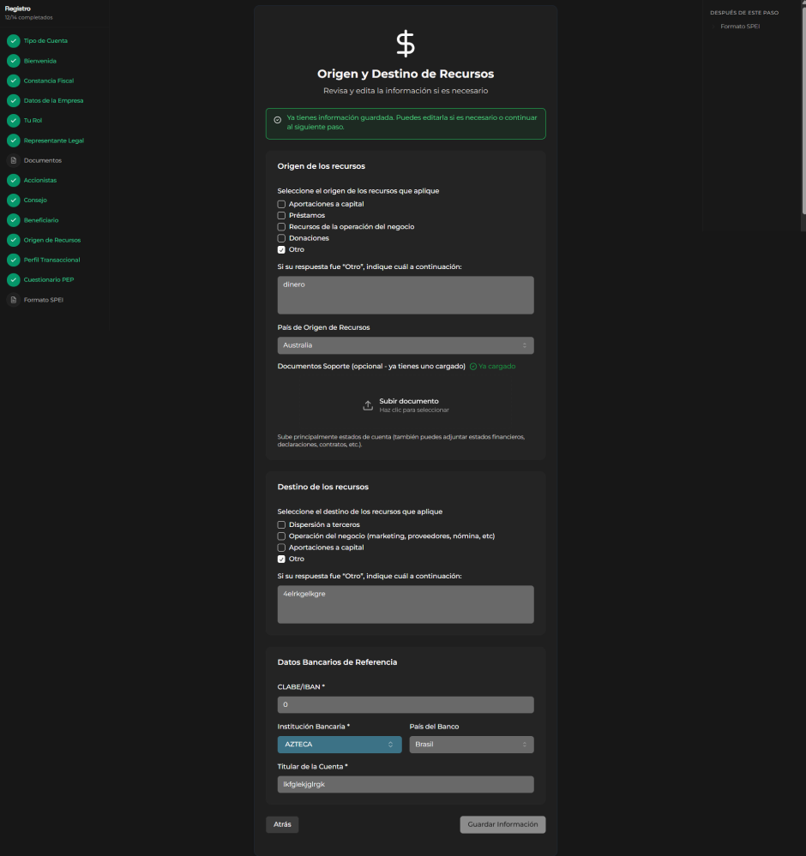Expand the País del Banco dropdown

(472, 745)
